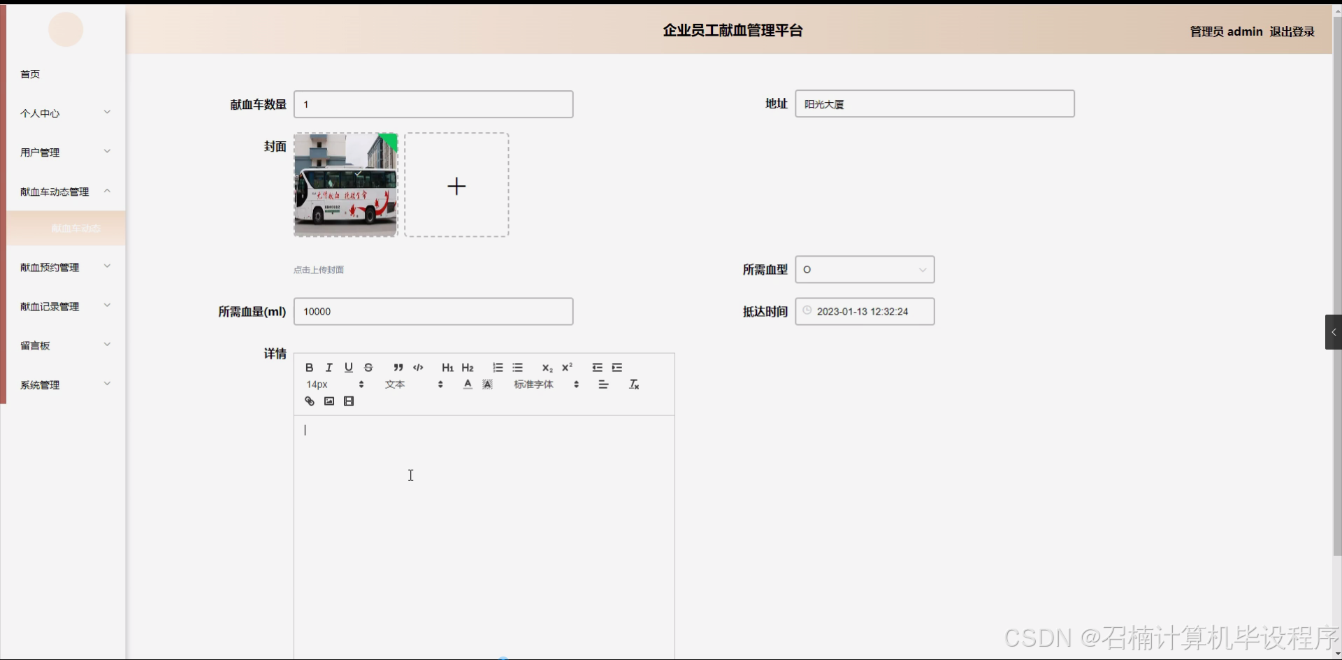Expand the 个人中心 sidebar menu
The height and width of the screenshot is (660, 1342).
[66, 113]
